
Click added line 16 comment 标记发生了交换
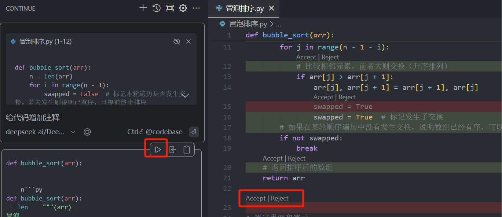pyautogui.click(x=412, y=117)
